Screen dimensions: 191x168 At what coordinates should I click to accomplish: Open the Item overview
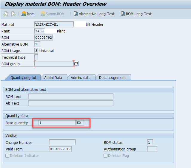coord(28,14)
